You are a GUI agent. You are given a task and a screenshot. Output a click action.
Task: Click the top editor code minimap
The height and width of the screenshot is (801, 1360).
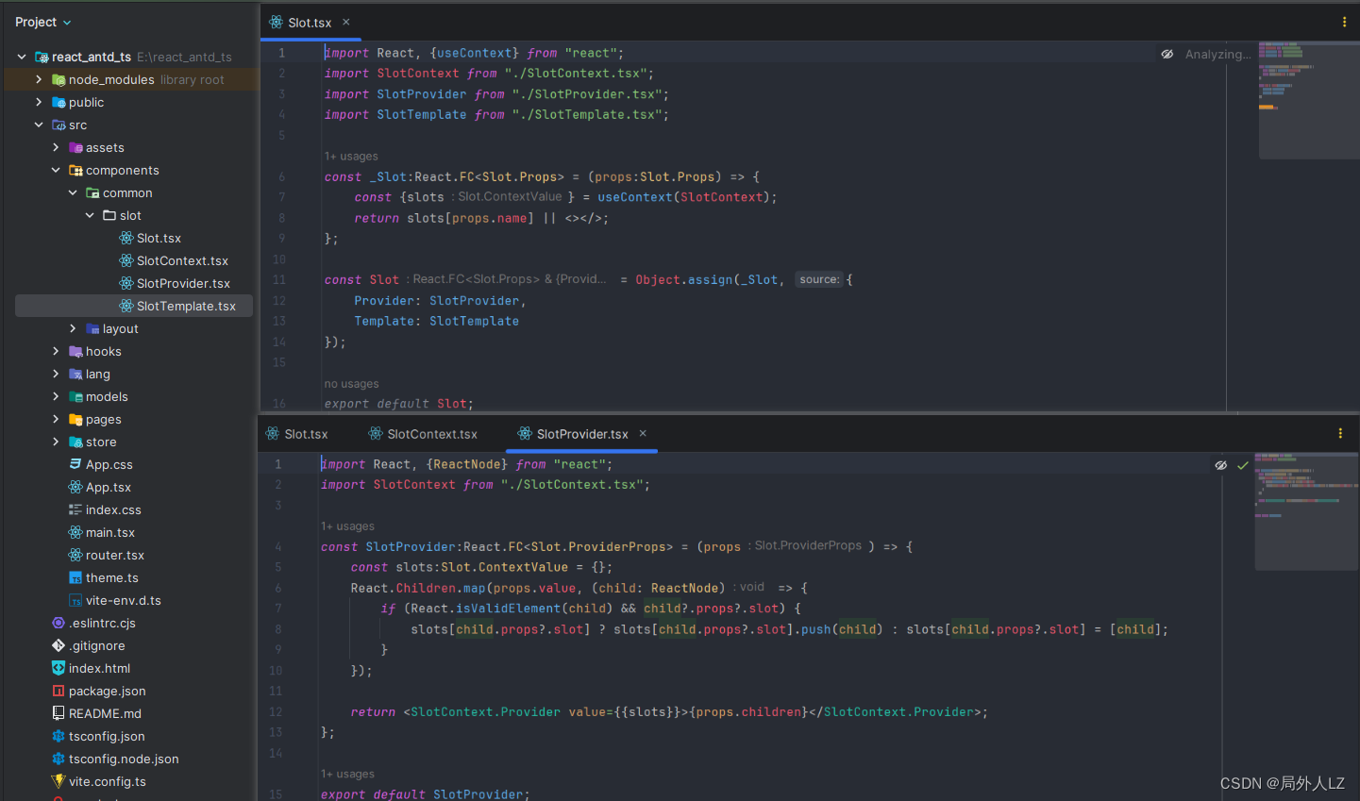coord(1307,98)
